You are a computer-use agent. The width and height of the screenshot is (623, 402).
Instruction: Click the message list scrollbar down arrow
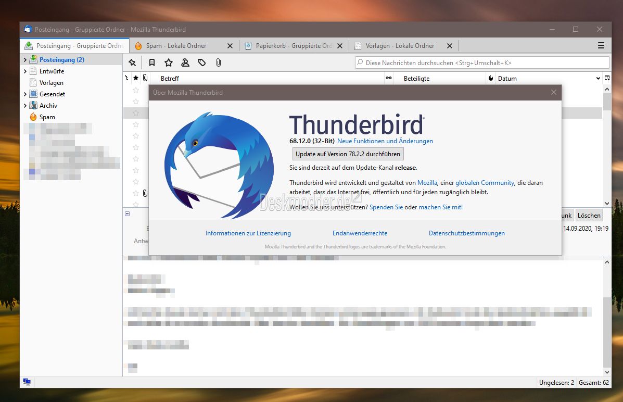tap(607, 204)
